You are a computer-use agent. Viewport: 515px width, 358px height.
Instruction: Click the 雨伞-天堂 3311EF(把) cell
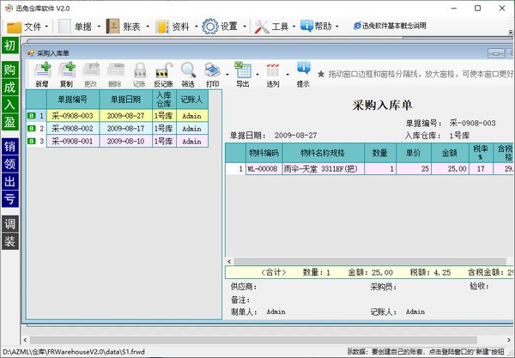[x=324, y=169]
